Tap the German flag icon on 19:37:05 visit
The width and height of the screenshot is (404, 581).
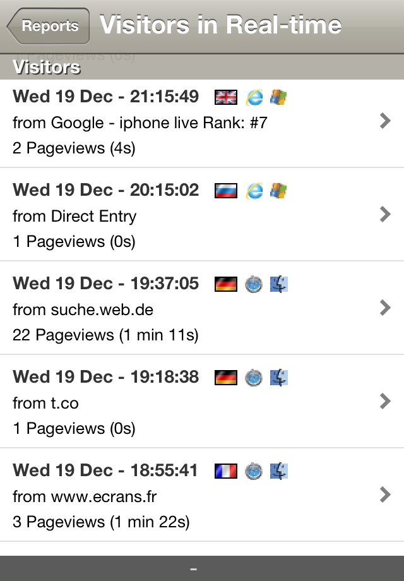226,284
